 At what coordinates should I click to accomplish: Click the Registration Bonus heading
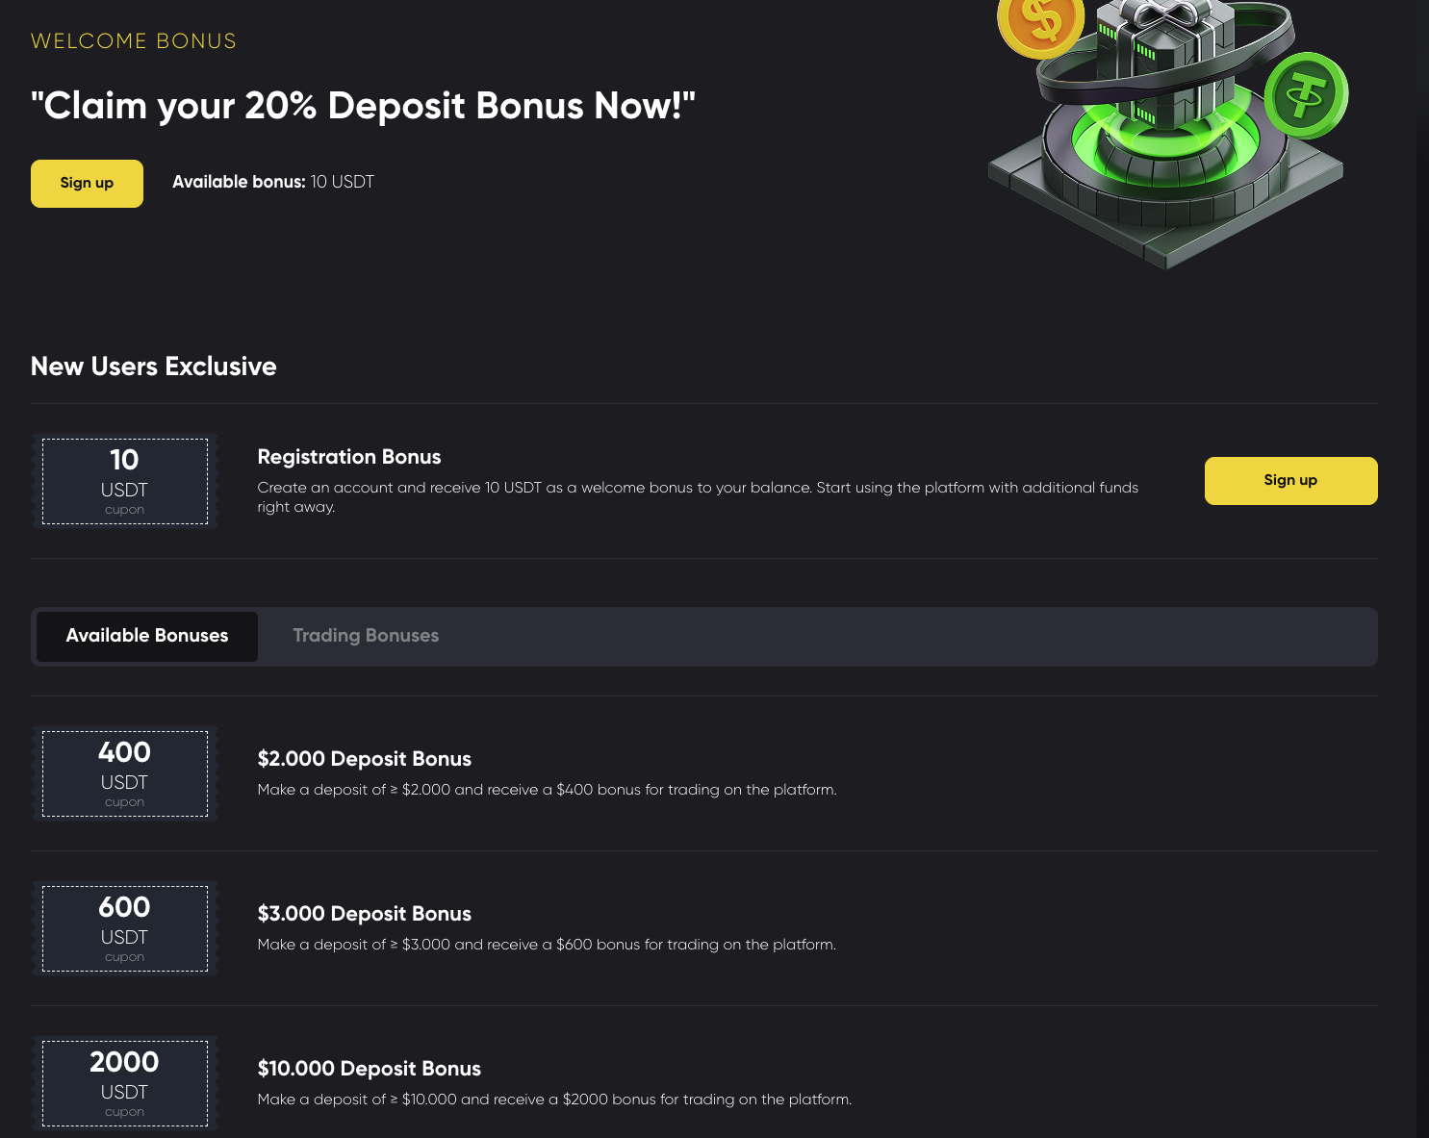pyautogui.click(x=349, y=457)
